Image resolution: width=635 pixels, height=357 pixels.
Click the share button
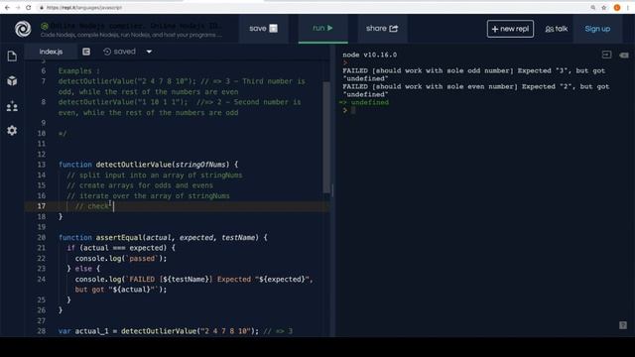pyautogui.click(x=382, y=29)
